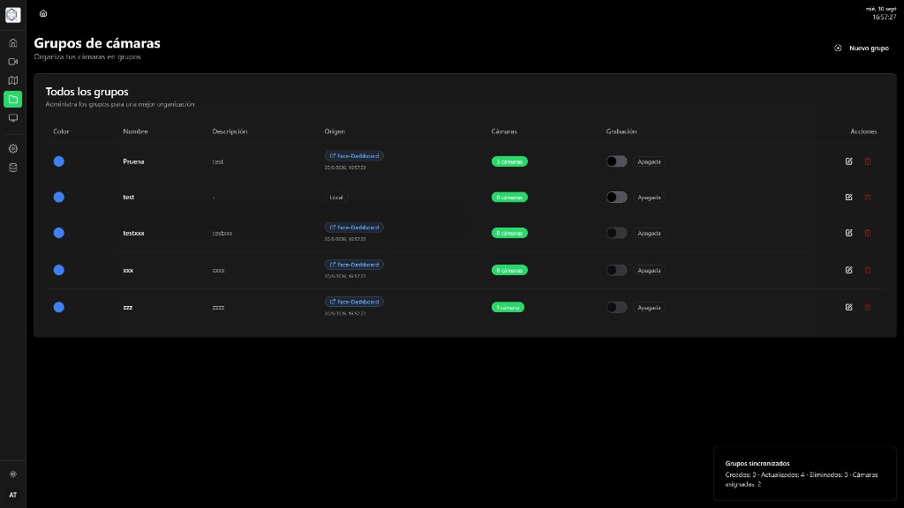Click the '3 cámaras' badge for Pruena
This screenshot has width=904, height=508.
pyautogui.click(x=509, y=161)
